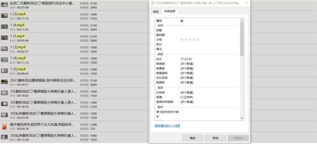The image size is (317, 144).
Task: Select file name 1 (4.mp4 lasting 00:11:05
Action: click(17, 25)
